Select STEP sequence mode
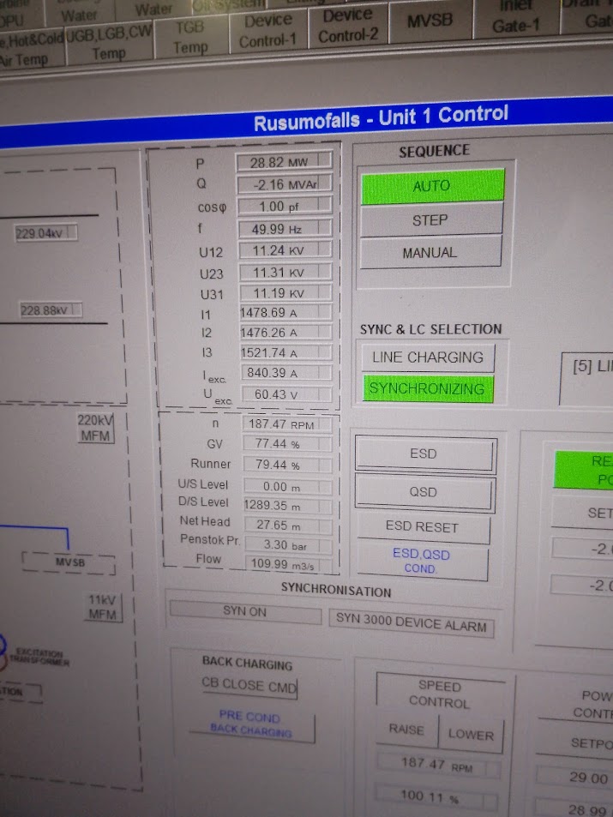The image size is (613, 817). (x=430, y=219)
